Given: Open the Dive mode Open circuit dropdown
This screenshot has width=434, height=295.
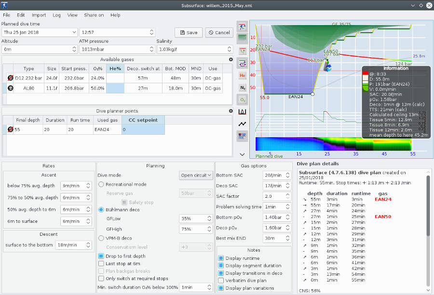Looking at the screenshot, I should [196, 176].
